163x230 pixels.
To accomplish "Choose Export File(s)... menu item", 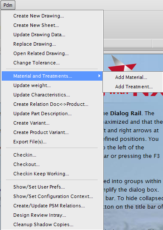I will pos(52,142).
